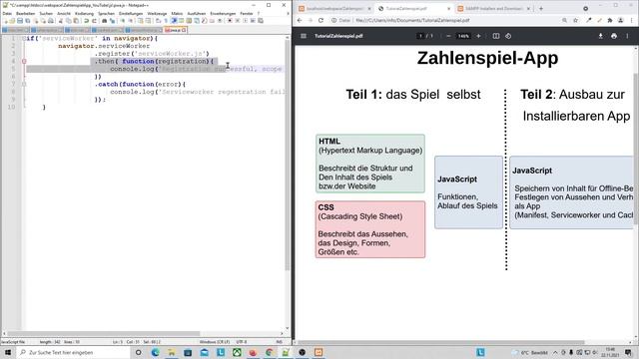
Task: Open the Einstellungen menu
Action: click(x=131, y=13)
